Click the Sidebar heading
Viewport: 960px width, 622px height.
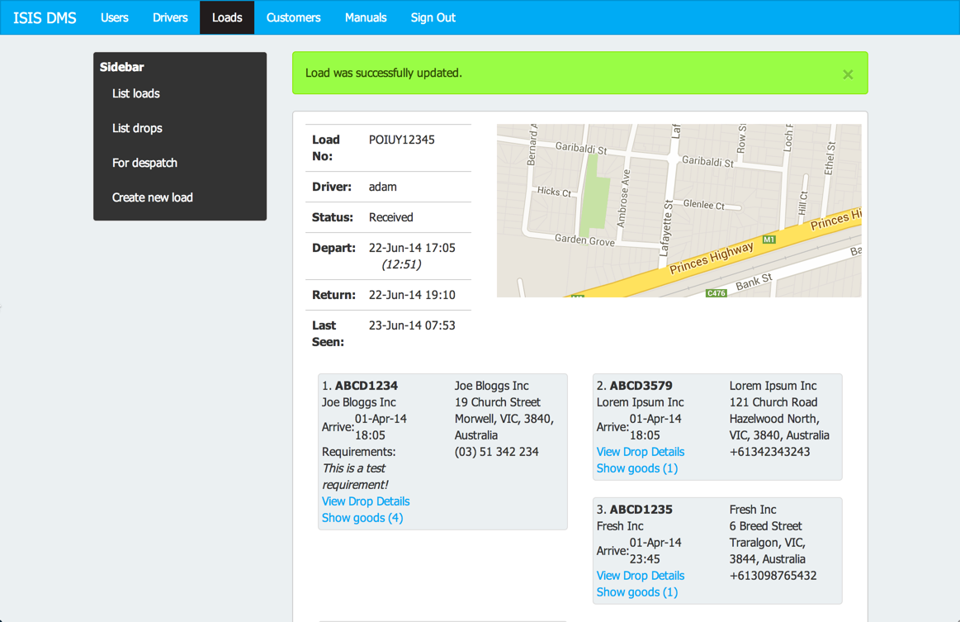click(122, 67)
